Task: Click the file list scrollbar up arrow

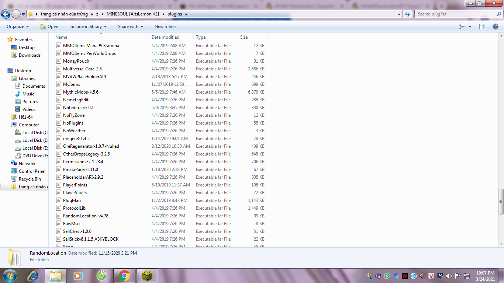Action: tap(501, 35)
